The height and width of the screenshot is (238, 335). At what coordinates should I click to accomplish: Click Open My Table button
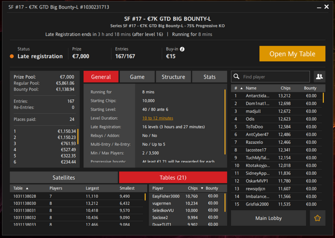(x=292, y=53)
